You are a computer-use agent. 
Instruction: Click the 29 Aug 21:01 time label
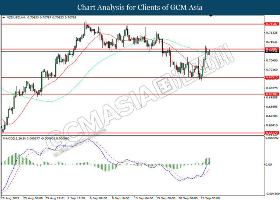pyautogui.click(x=55, y=198)
